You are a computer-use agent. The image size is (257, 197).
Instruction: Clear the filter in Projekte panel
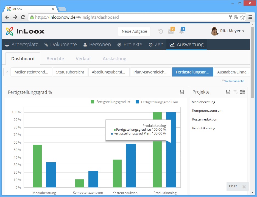235,92
